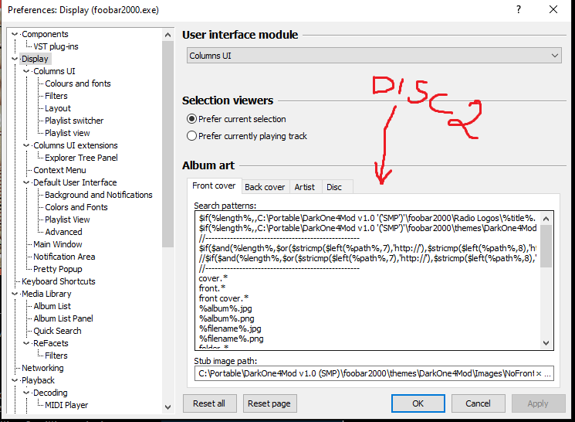The height and width of the screenshot is (422, 575).
Task: Click the Cancel button
Action: click(479, 403)
